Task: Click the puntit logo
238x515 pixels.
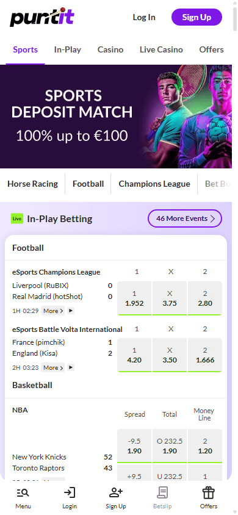Action: 42,18
